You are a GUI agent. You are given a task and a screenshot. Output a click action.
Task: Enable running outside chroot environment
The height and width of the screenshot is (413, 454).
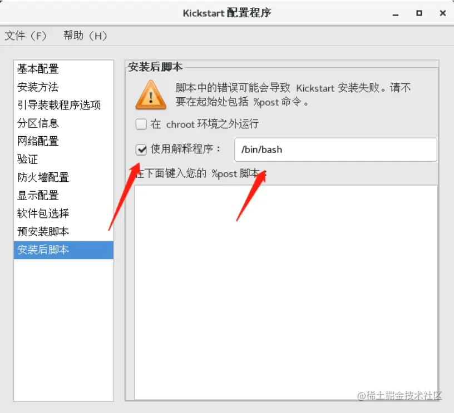pos(141,125)
